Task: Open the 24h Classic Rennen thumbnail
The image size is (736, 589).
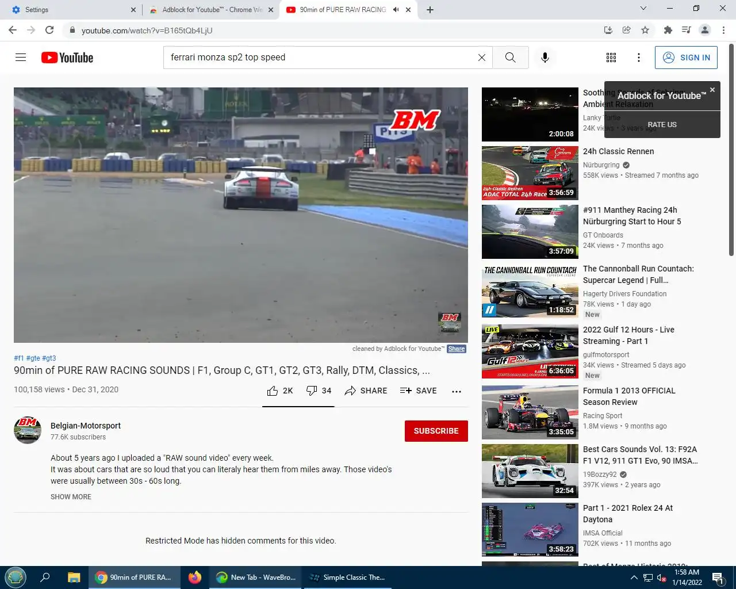Action: (530, 173)
